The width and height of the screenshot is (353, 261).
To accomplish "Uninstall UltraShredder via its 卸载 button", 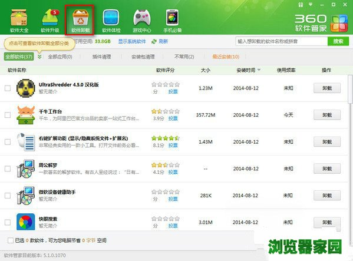I will (x=327, y=88).
